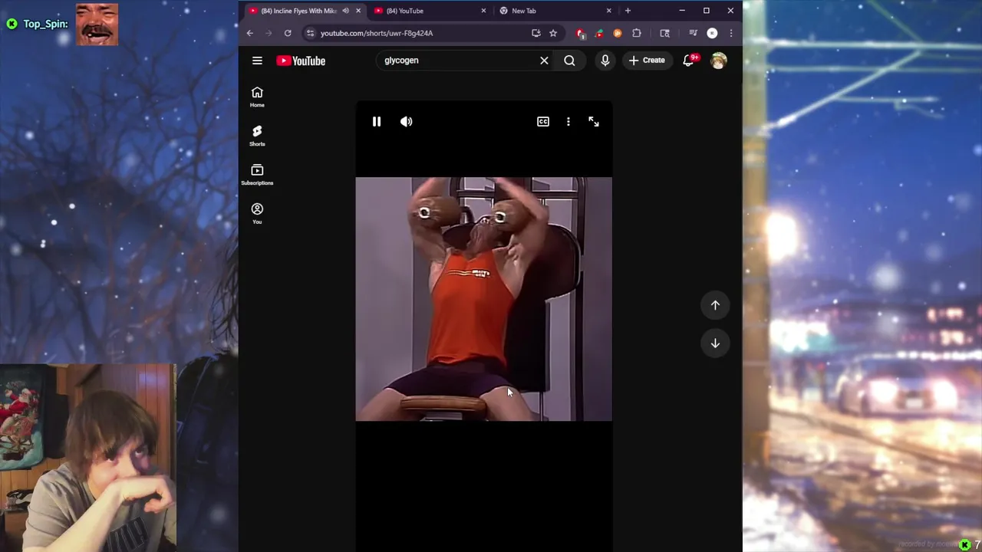This screenshot has width=982, height=552.
Task: Click the install app icon in address bar
Action: coord(535,33)
